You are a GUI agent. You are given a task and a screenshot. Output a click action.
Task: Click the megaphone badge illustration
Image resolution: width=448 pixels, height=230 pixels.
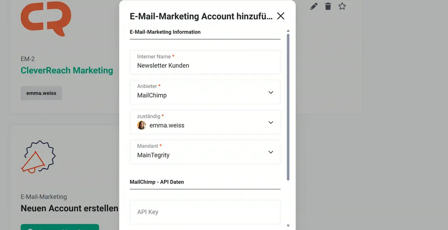click(38, 157)
